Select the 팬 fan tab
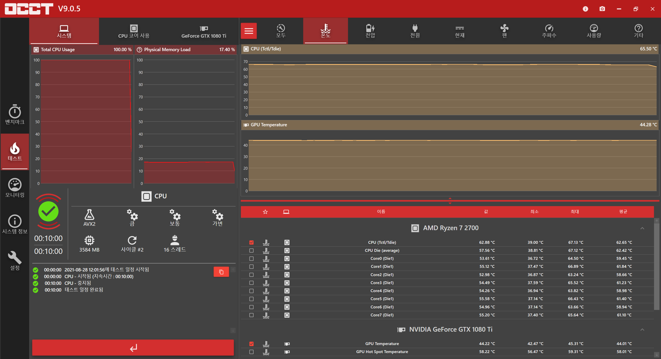Viewport: 661px width, 359px height. pos(504,31)
